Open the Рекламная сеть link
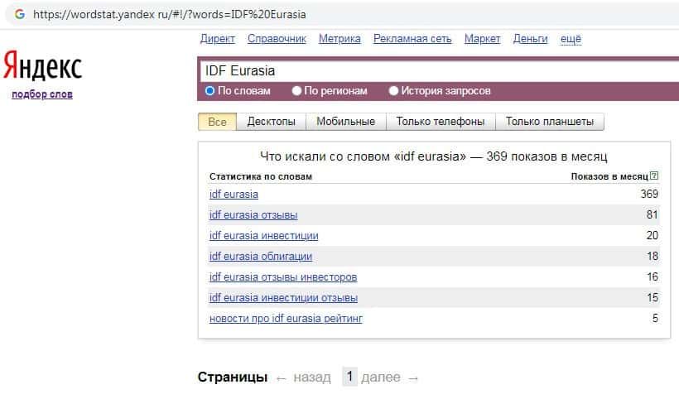This screenshot has height=404, width=679. click(412, 39)
